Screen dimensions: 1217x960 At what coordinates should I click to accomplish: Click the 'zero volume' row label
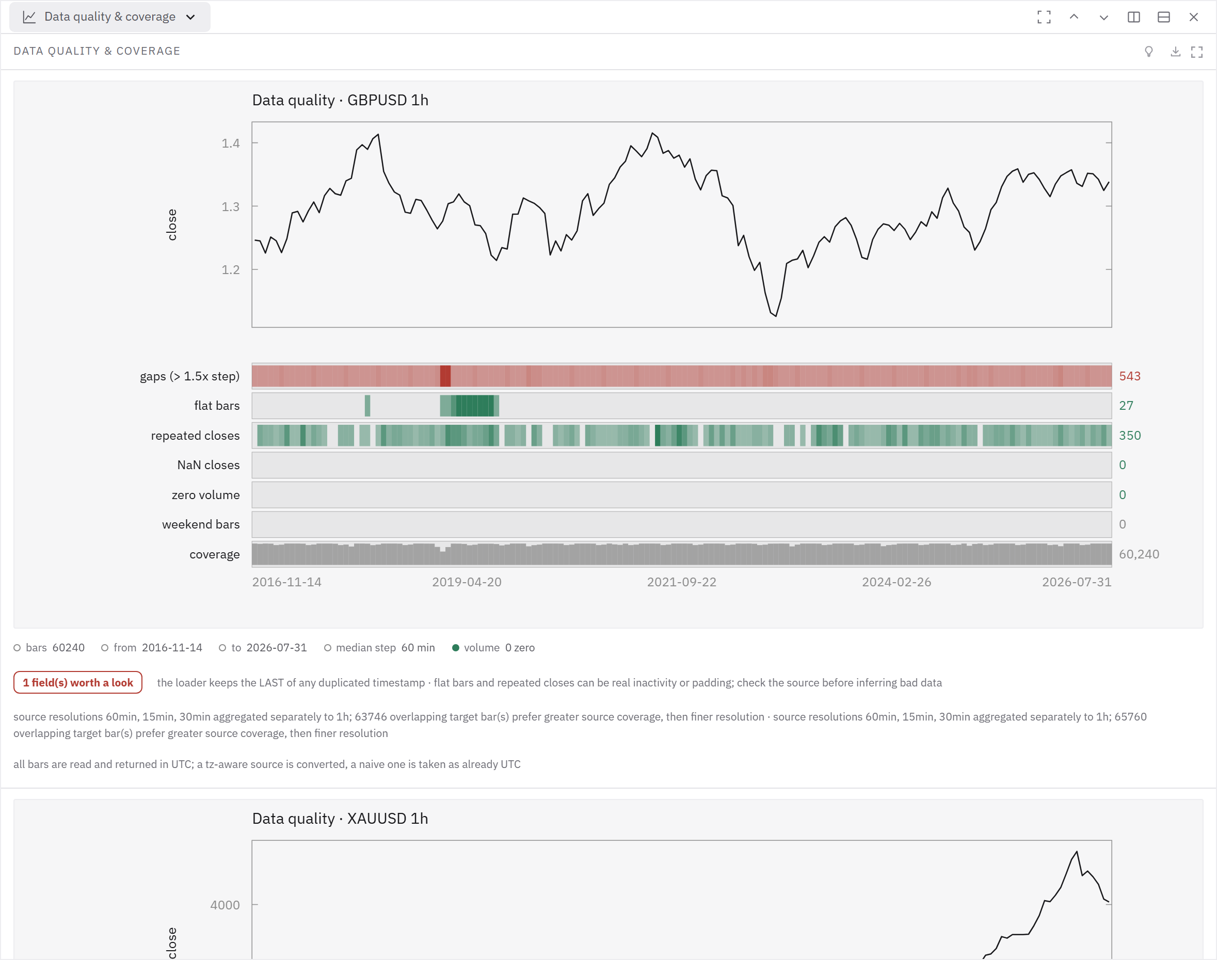[206, 494]
